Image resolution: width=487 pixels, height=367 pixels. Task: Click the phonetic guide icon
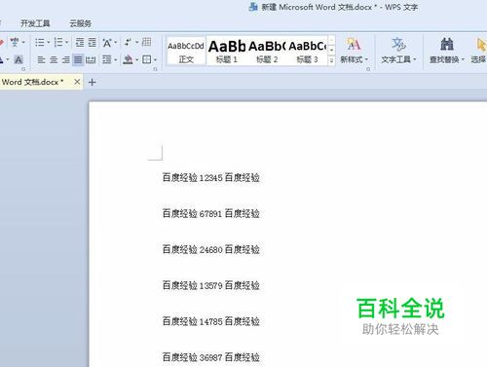pos(14,42)
